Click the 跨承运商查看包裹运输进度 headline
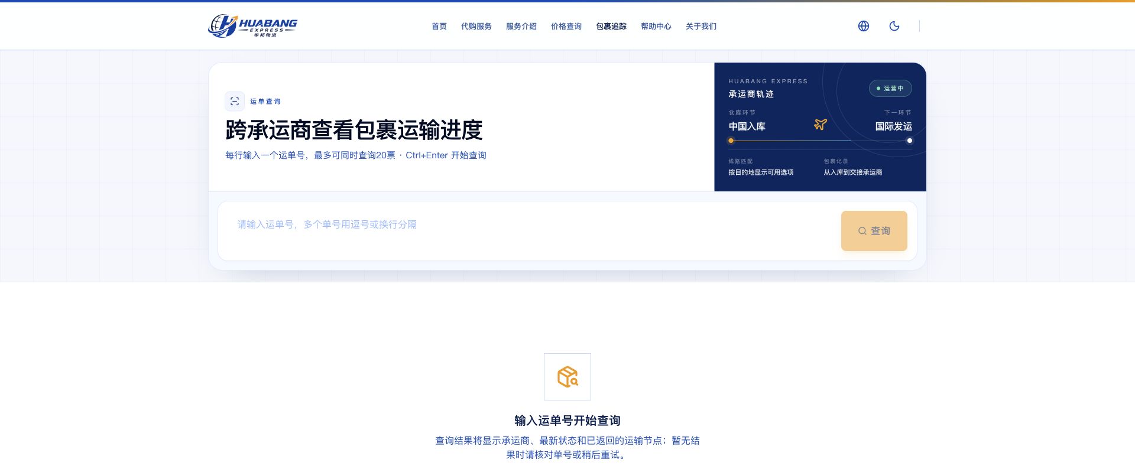 (354, 130)
